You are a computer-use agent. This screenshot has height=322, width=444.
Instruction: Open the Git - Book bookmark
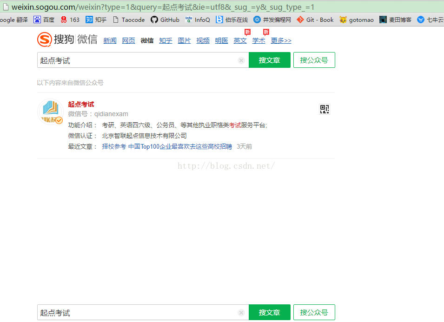pos(315,20)
